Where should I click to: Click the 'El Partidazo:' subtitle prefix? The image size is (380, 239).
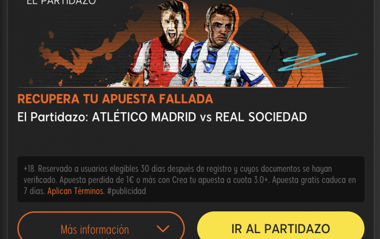pos(53,117)
